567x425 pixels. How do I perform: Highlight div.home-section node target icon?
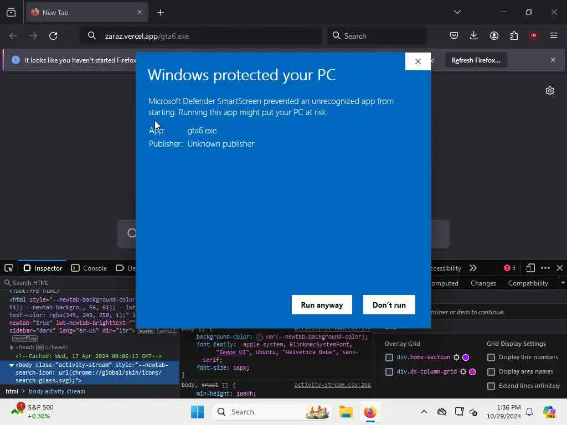(x=456, y=357)
